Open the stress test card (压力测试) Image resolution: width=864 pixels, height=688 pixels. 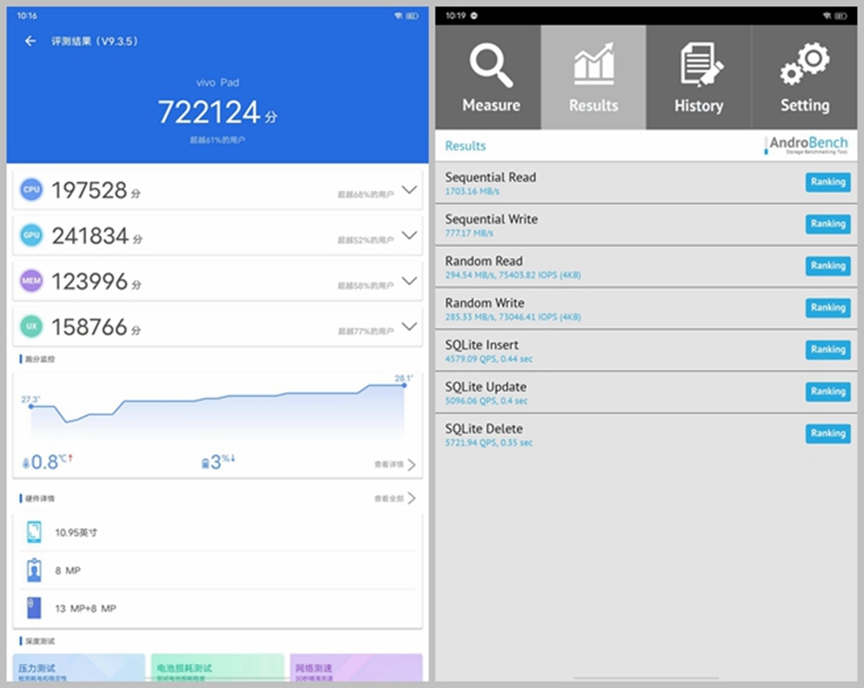coord(78,668)
